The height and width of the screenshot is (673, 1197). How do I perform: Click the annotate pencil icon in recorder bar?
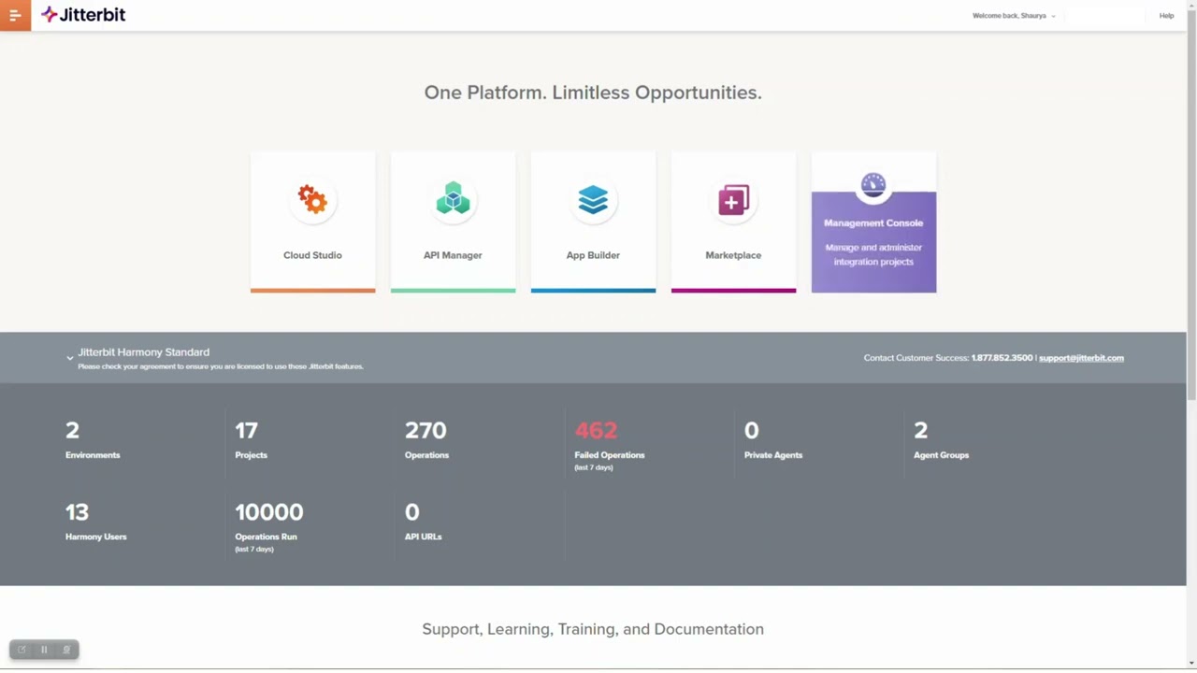pos(22,650)
